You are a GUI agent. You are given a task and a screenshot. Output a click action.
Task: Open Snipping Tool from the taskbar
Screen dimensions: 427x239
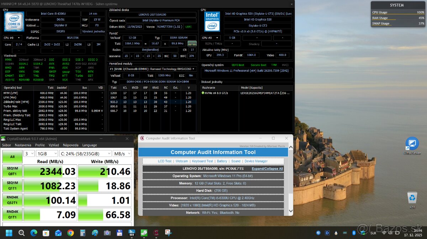coord(168,233)
